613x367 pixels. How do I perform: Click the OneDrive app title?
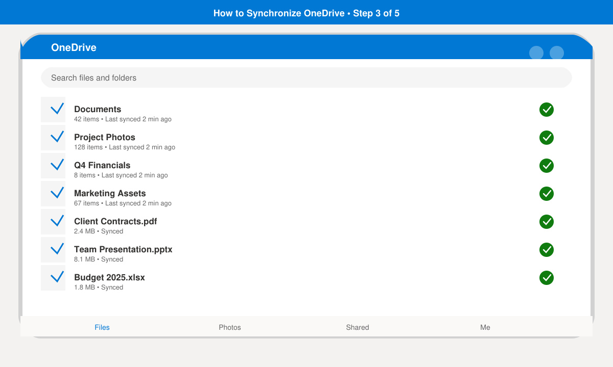[x=74, y=47]
